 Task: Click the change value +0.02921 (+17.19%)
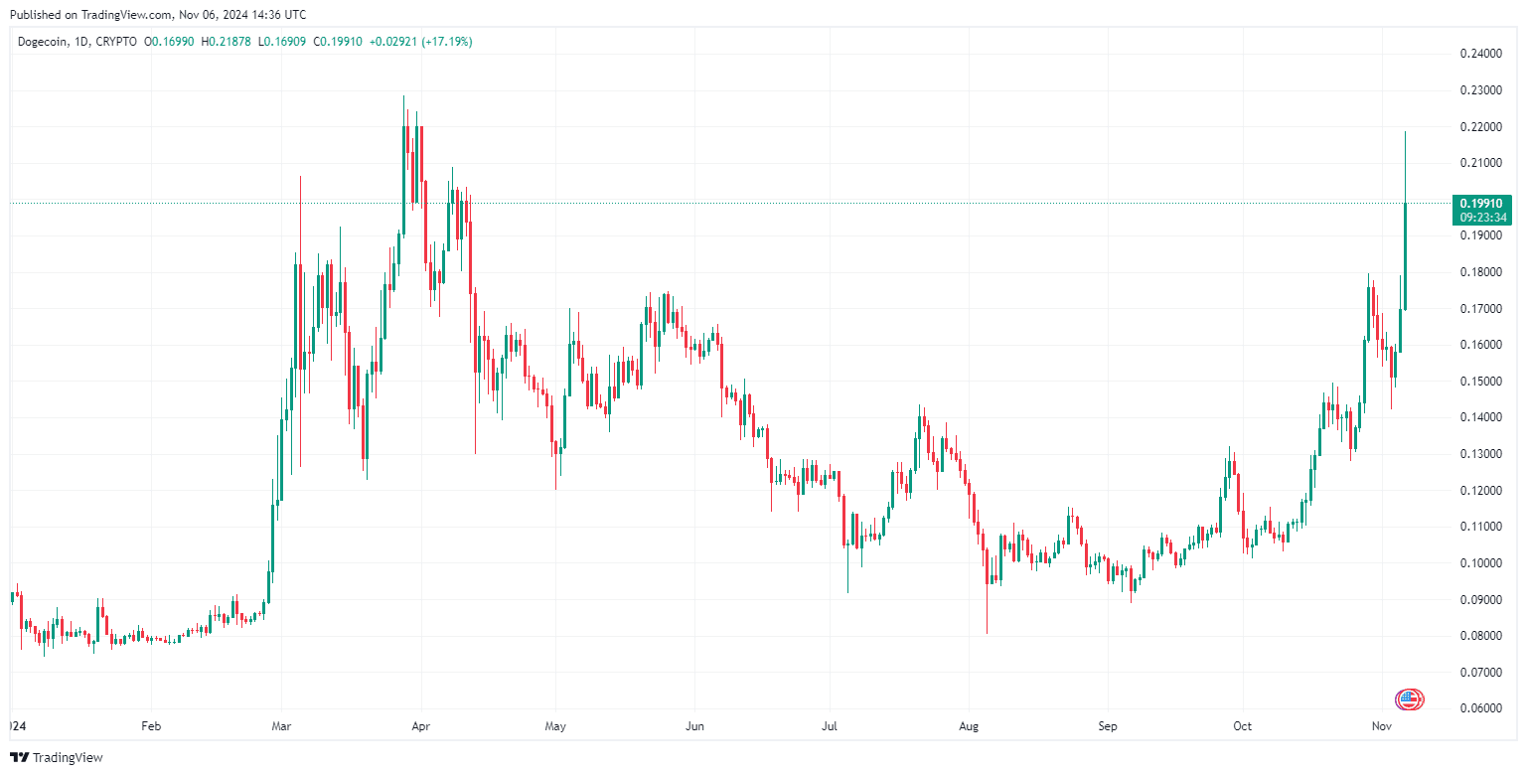click(420, 42)
